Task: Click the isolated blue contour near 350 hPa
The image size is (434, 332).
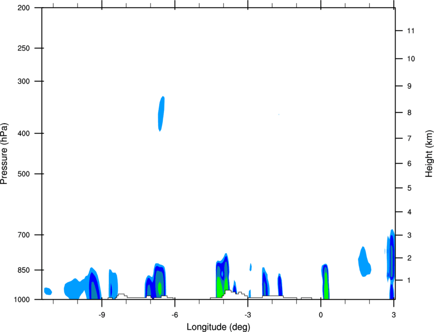Action: tap(161, 113)
